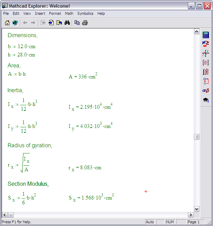The height and width of the screenshot is (226, 213).
Task: Select the 'h := 28.0·cm' definition
Action: click(x=21, y=55)
